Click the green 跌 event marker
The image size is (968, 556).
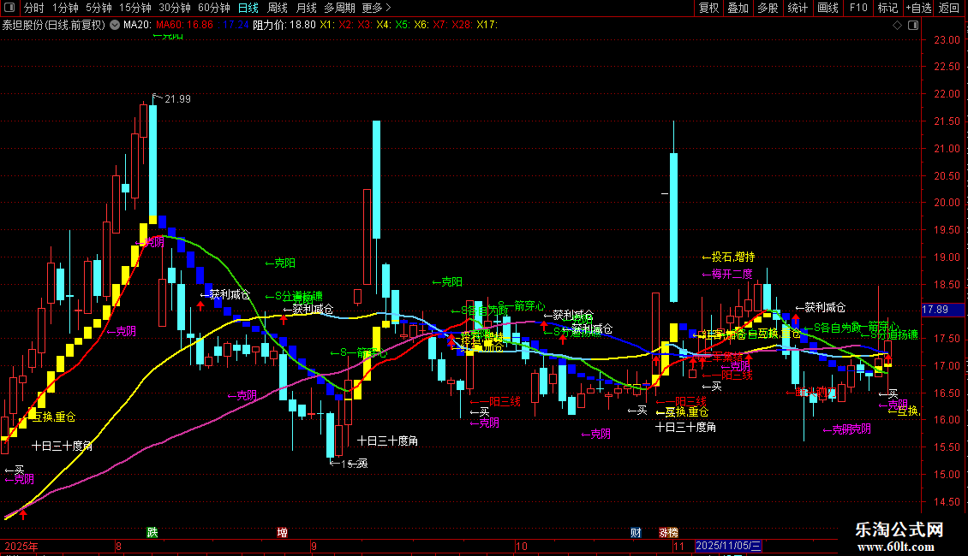click(x=152, y=533)
